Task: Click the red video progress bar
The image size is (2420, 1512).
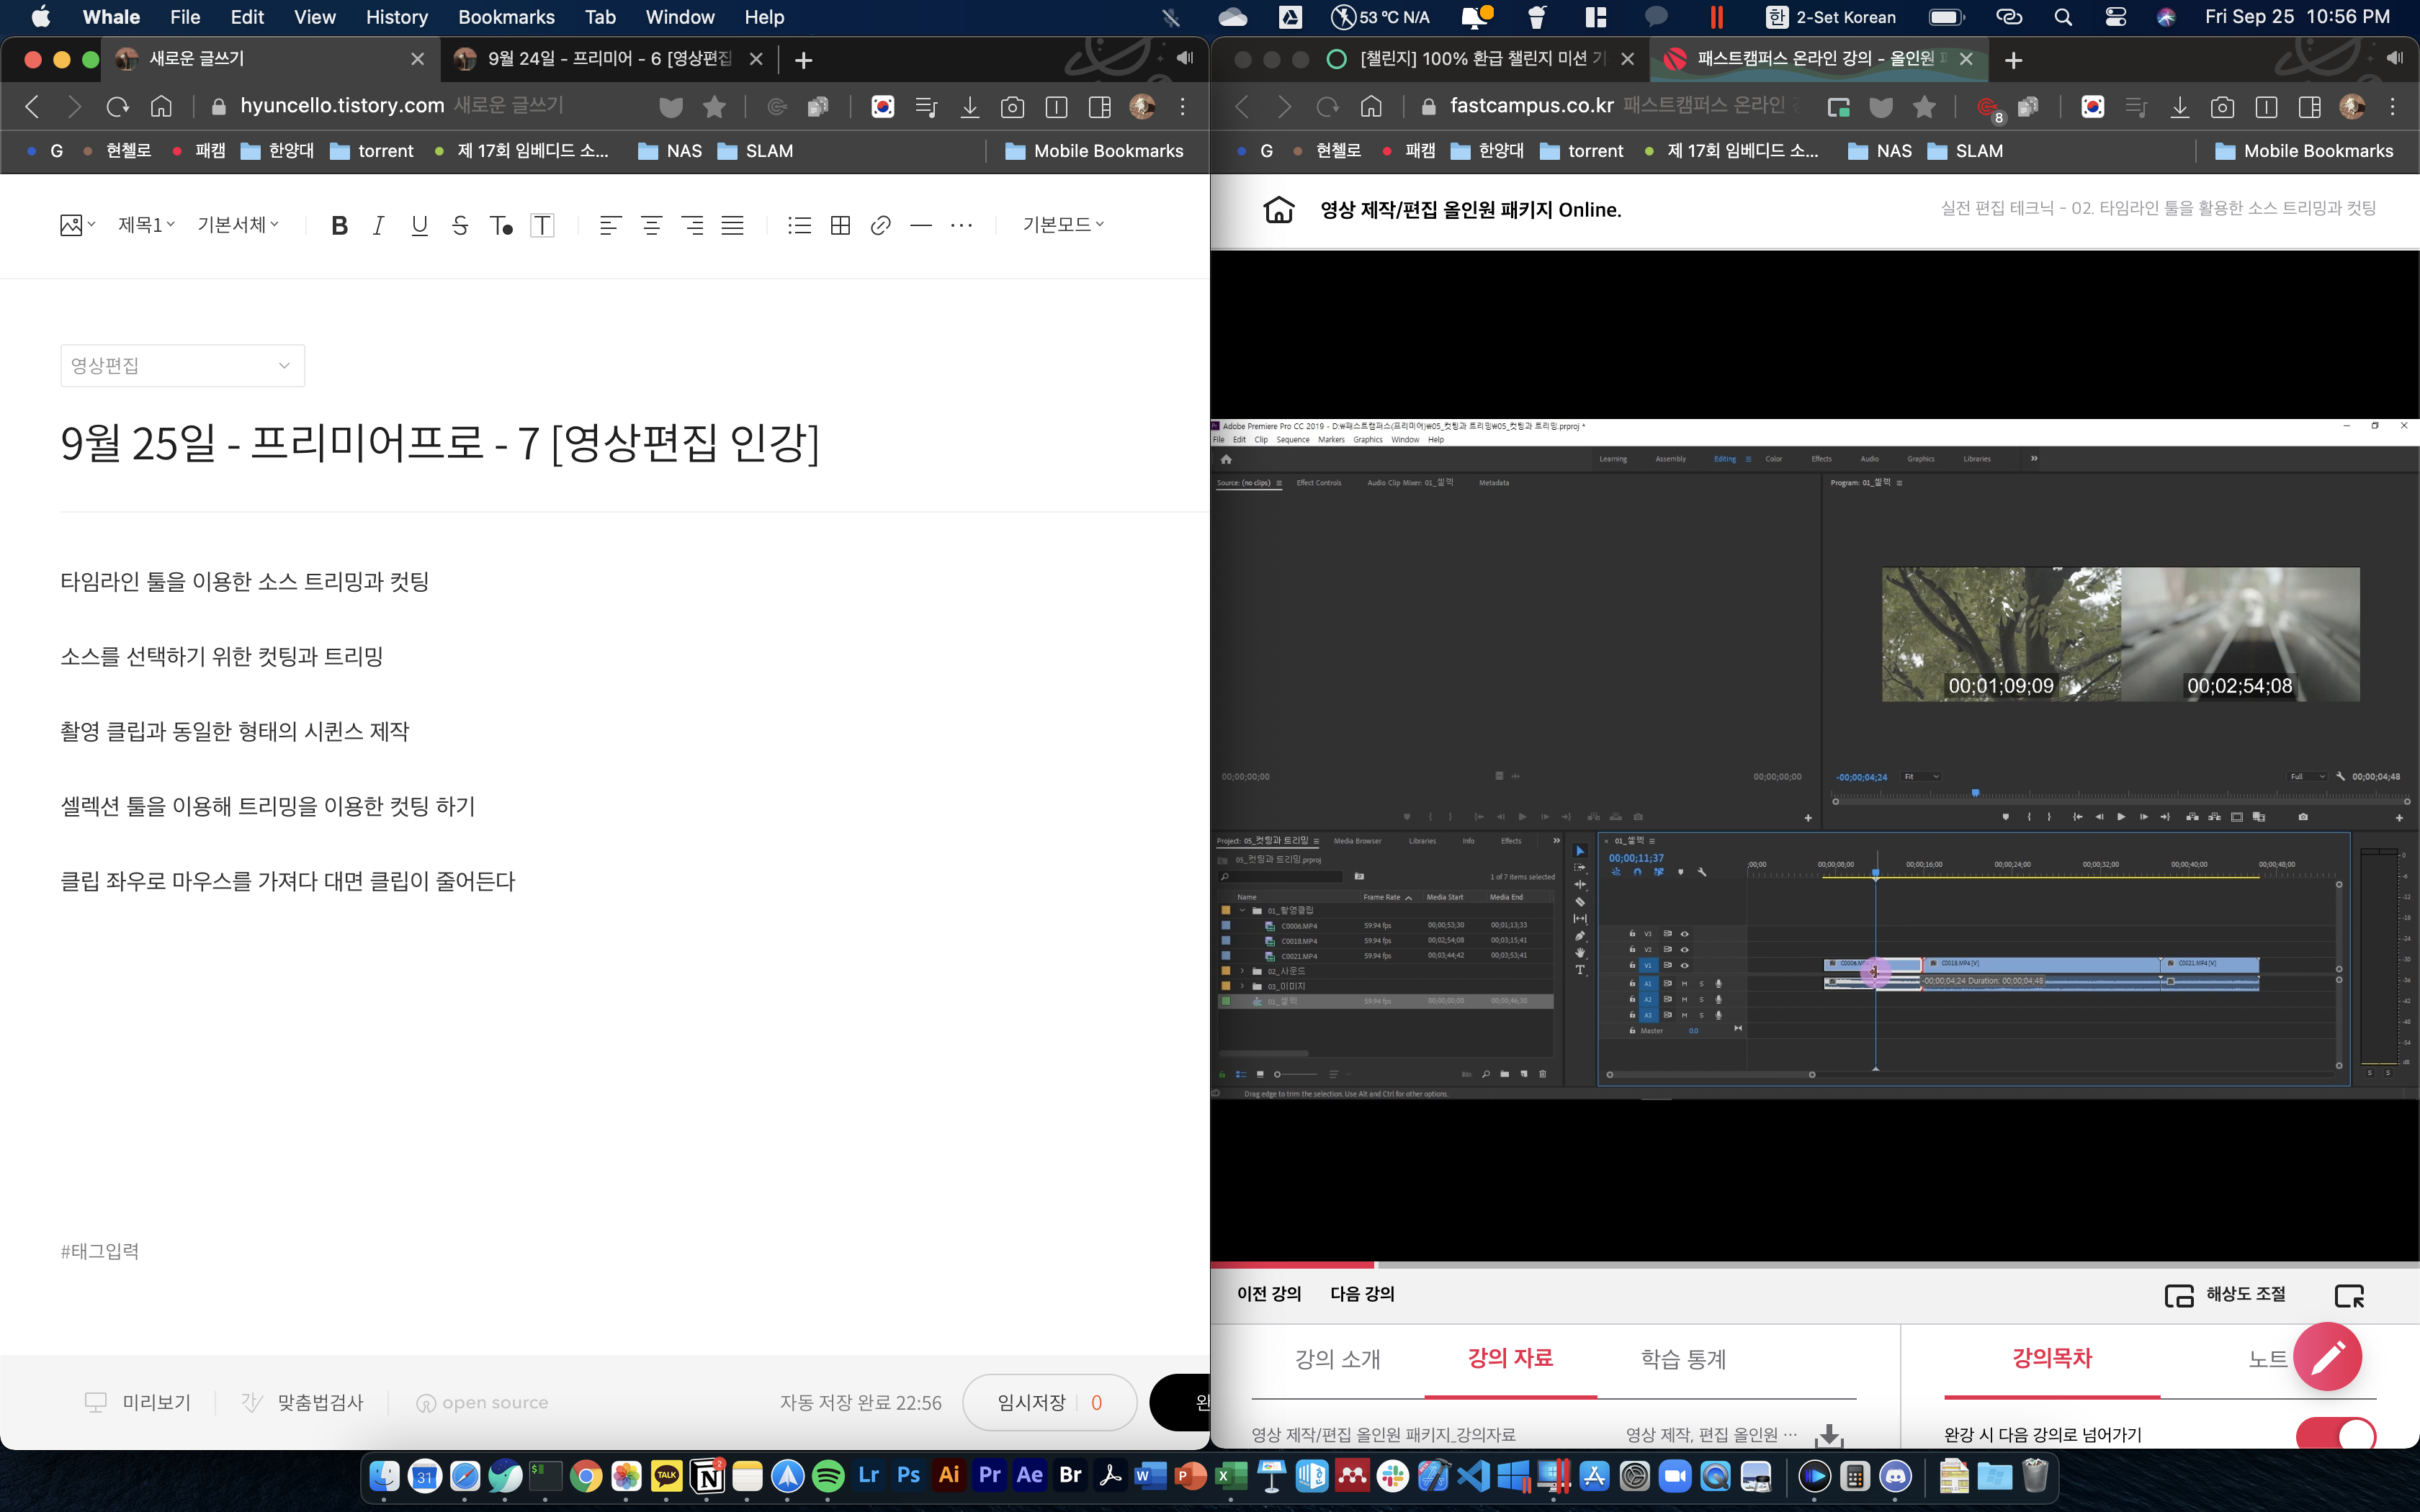Action: click(1292, 1265)
